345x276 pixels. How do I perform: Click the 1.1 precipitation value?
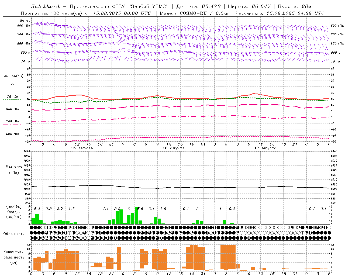[x=106, y=209]
